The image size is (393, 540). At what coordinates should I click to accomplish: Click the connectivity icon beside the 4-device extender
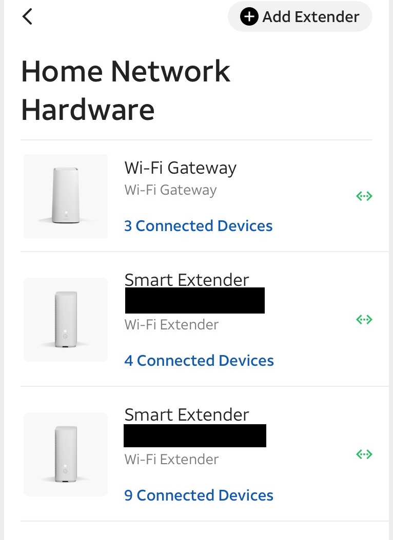[x=364, y=319]
